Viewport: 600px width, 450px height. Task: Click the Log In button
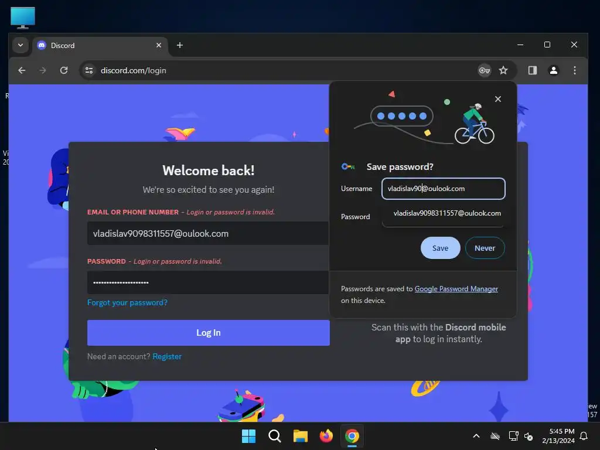point(208,333)
